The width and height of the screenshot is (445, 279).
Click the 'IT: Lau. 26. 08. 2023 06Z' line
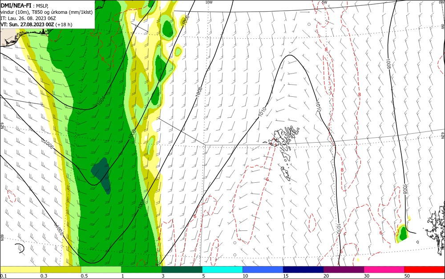28,18
